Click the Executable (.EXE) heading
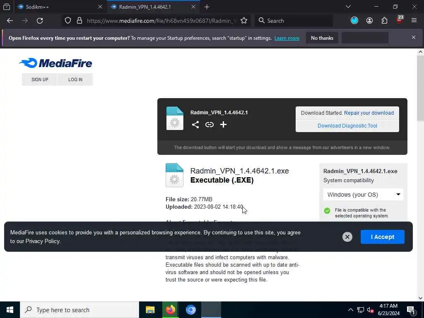 coord(222,180)
